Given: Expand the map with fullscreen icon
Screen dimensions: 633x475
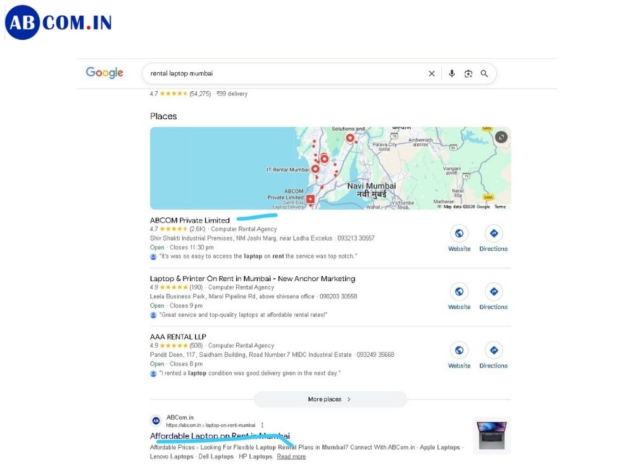Looking at the screenshot, I should point(501,137).
